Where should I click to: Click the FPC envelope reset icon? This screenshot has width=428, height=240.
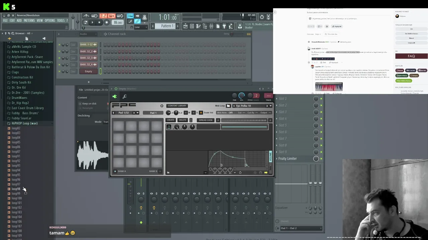tap(240, 172)
